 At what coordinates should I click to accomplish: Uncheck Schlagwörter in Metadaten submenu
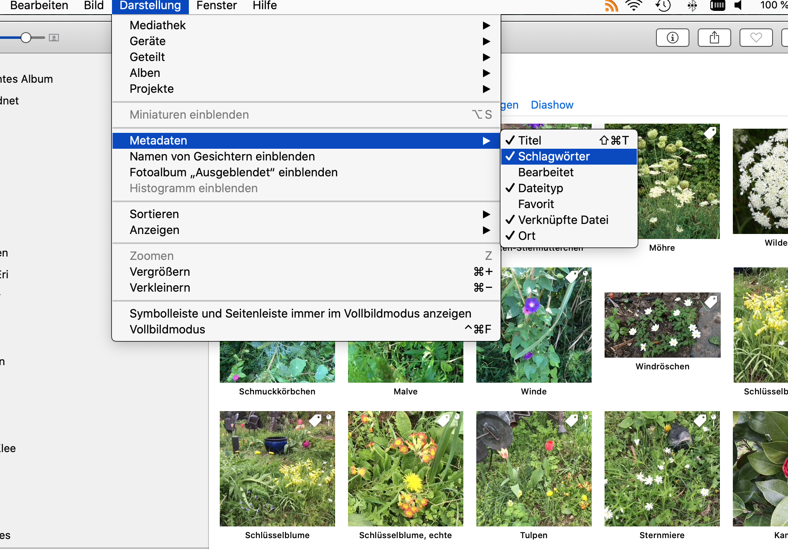569,156
